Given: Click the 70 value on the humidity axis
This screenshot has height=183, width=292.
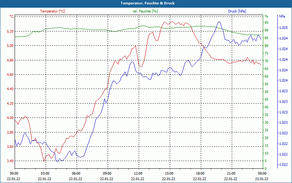Looking at the screenshot, I should [x=266, y=61].
